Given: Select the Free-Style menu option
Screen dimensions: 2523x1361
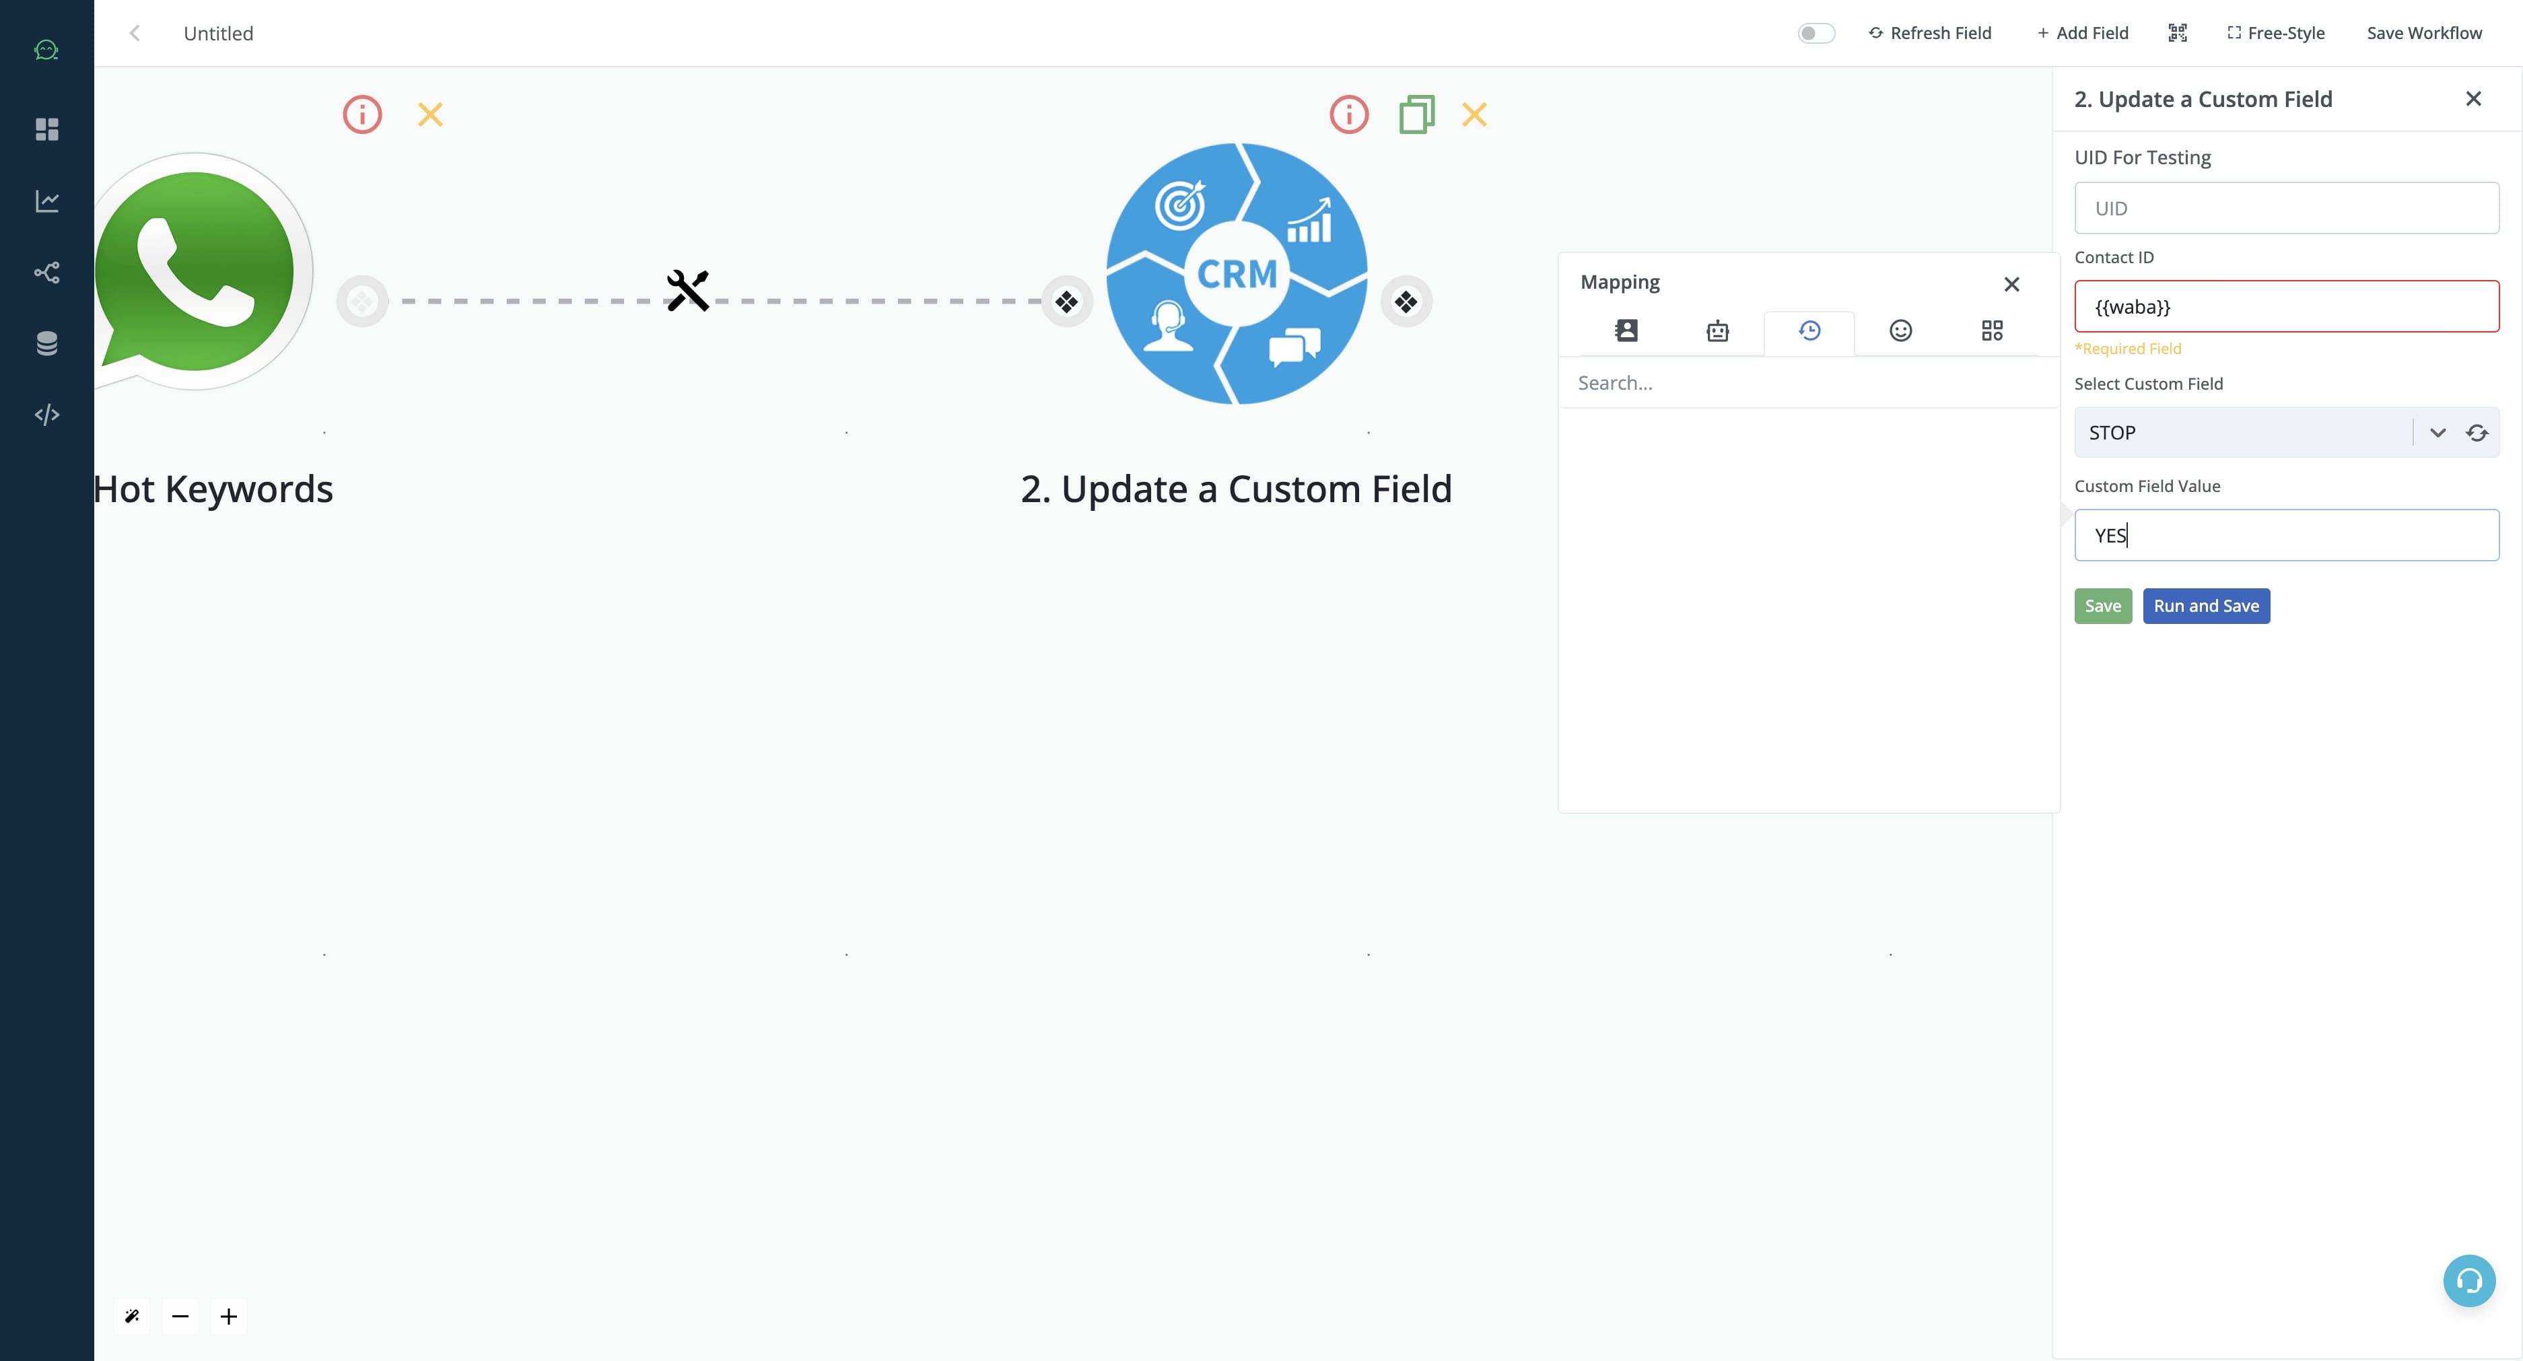Looking at the screenshot, I should 2277,32.
